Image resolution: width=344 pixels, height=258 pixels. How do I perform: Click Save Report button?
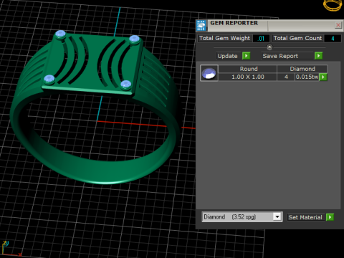click(x=287, y=56)
